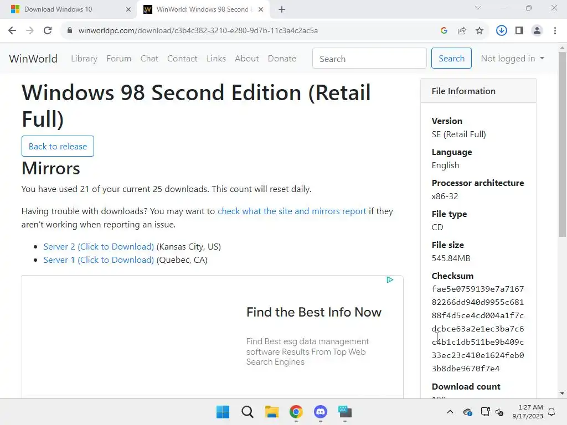The image size is (567, 425).
Task: Open Library in the nav bar
Action: [84, 58]
